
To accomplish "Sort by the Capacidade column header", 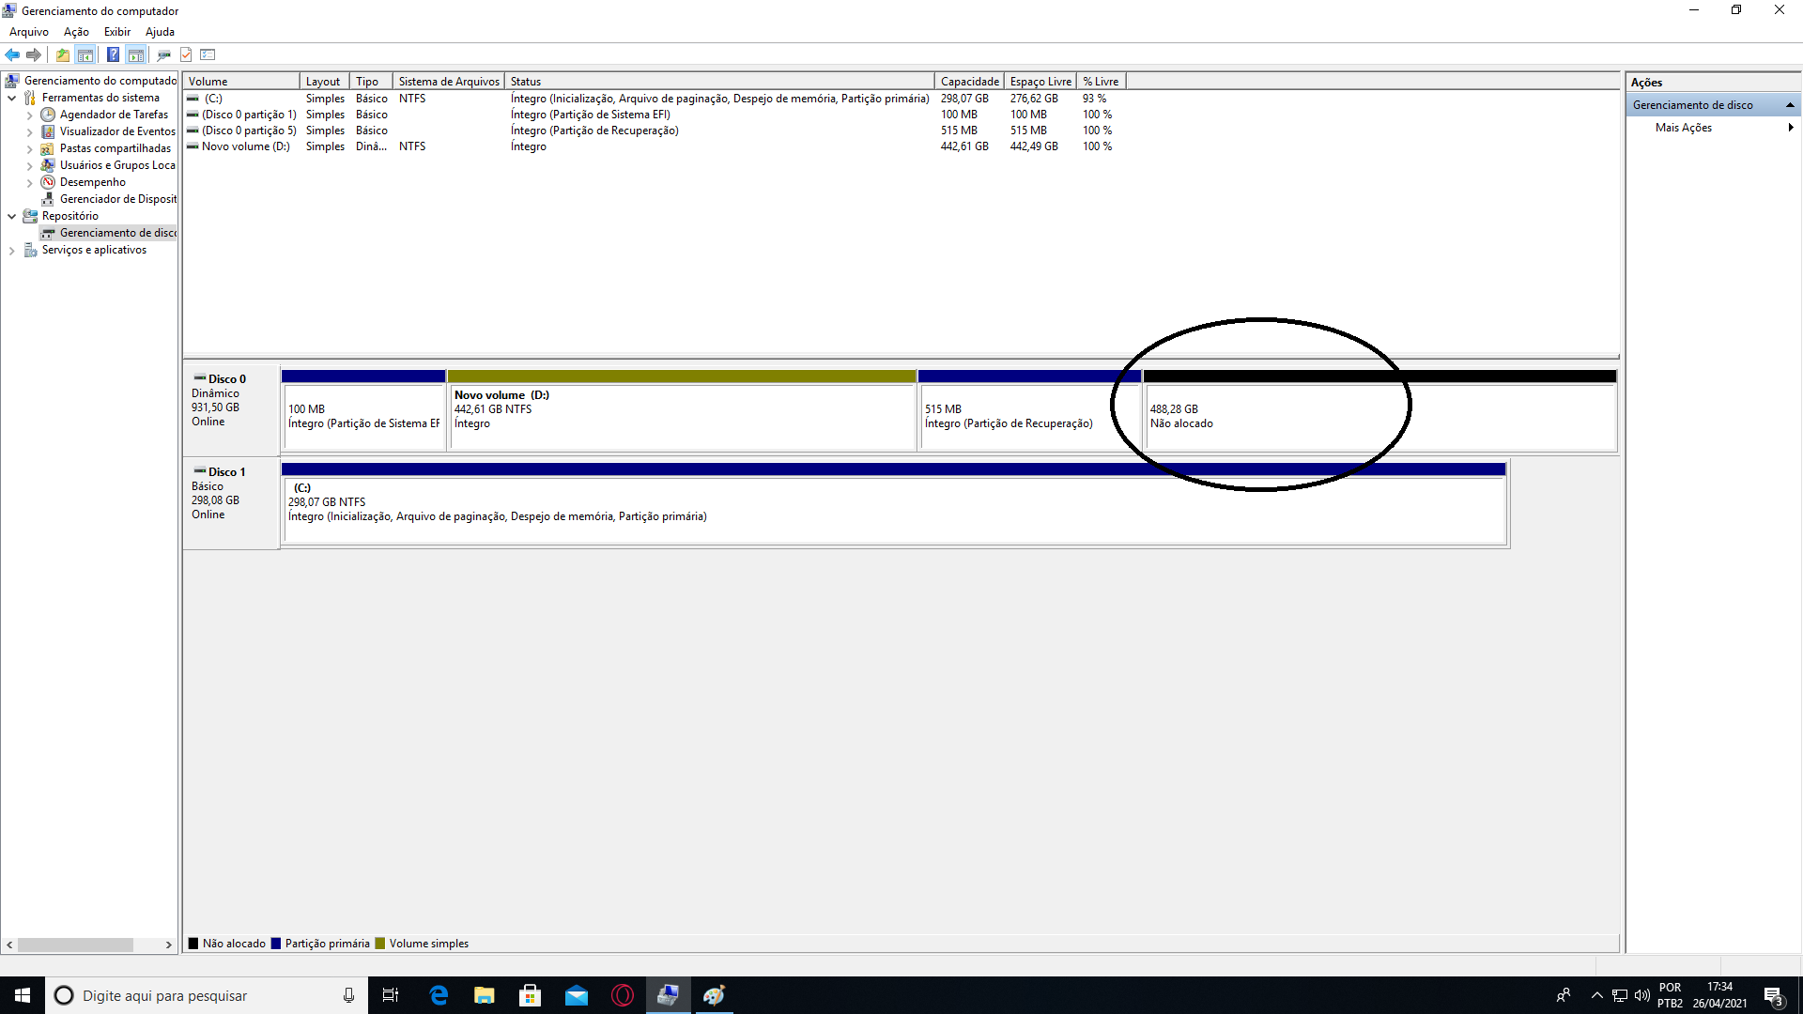I will (969, 82).
